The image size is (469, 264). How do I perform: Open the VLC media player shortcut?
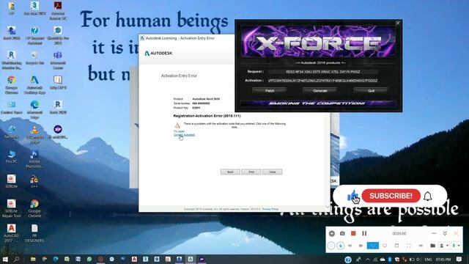click(34, 134)
